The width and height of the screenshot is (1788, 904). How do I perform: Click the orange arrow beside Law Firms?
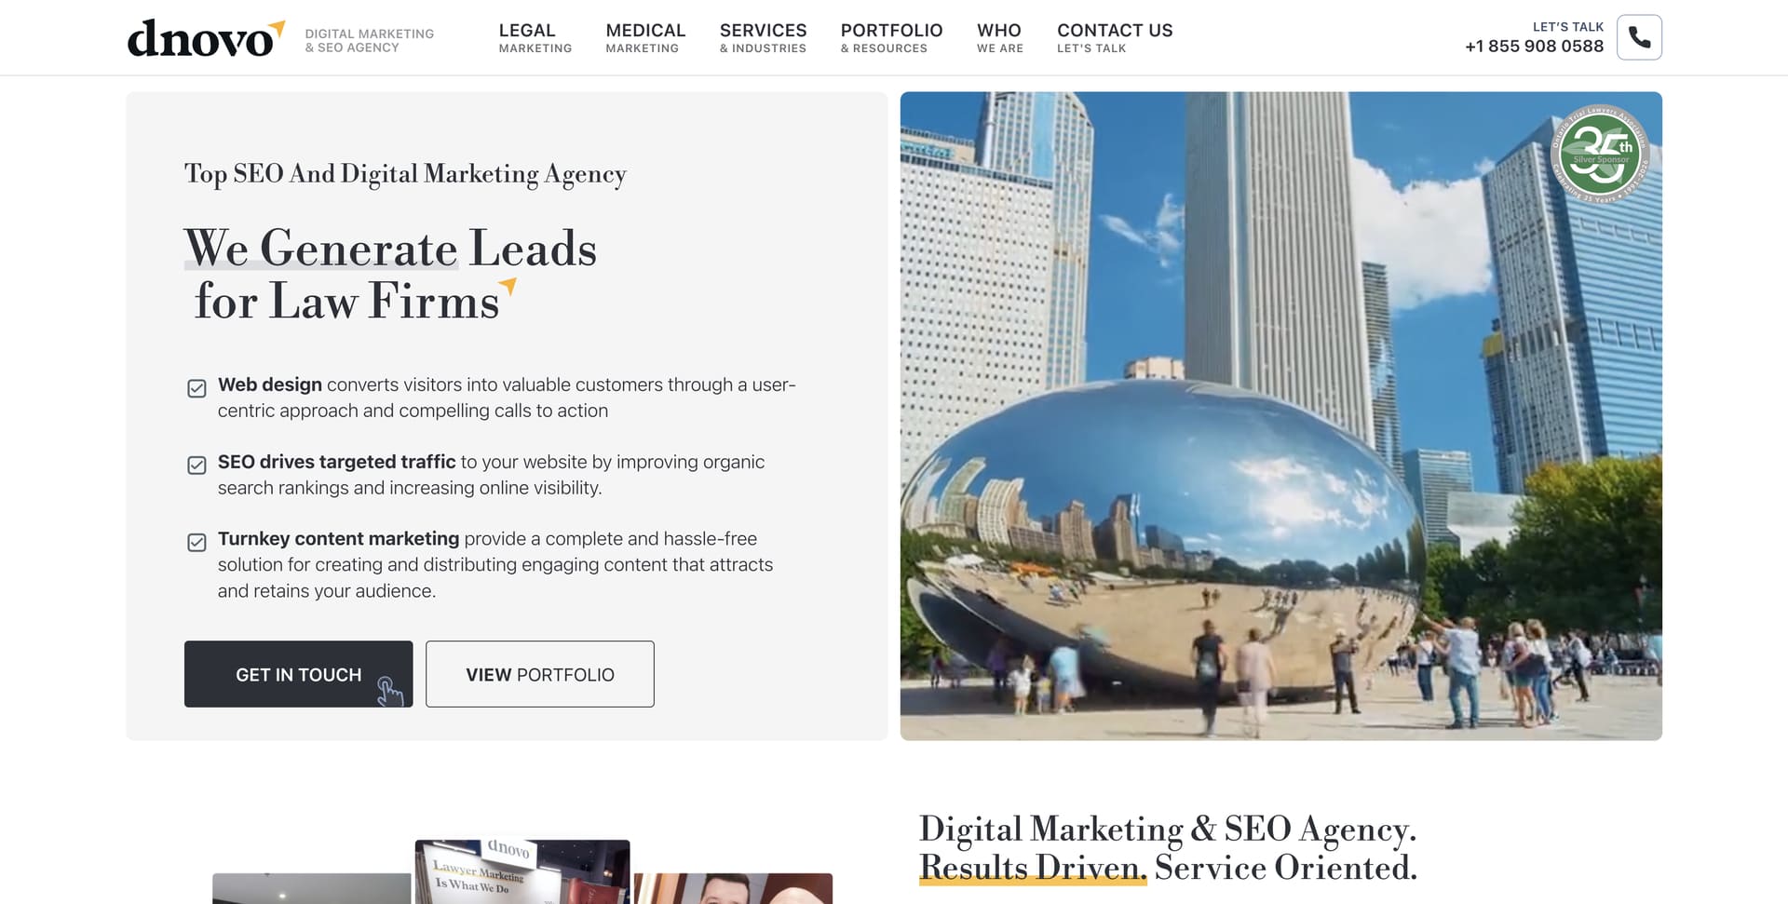(508, 286)
